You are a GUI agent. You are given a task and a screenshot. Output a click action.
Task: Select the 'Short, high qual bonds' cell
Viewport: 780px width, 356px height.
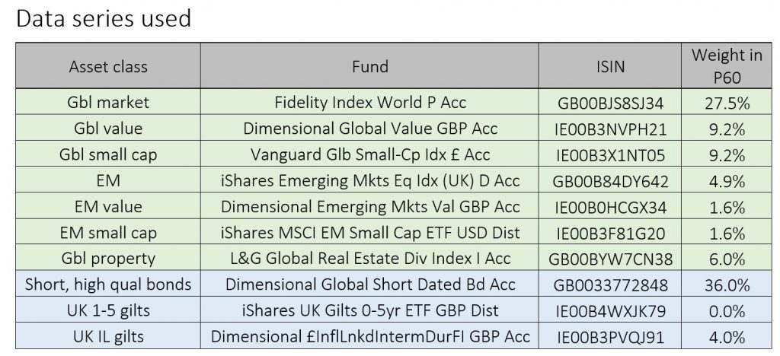108,284
